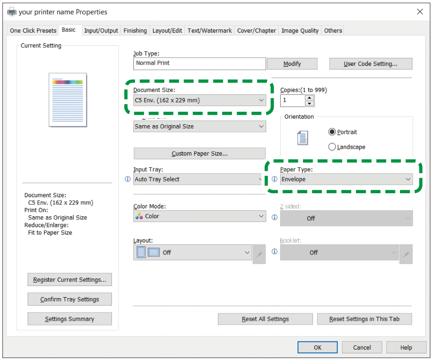Open the Image Quality tab
The width and height of the screenshot is (432, 360).
click(x=300, y=31)
